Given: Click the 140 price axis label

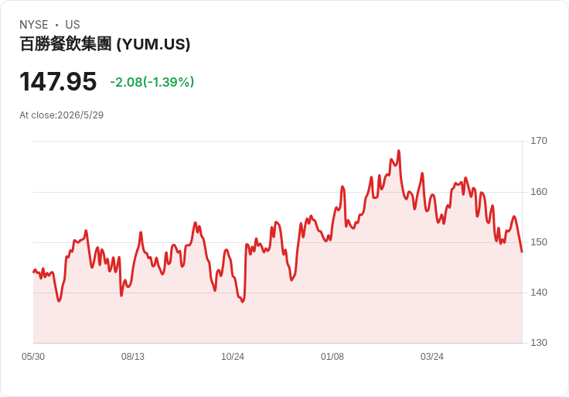Looking at the screenshot, I should tap(539, 292).
